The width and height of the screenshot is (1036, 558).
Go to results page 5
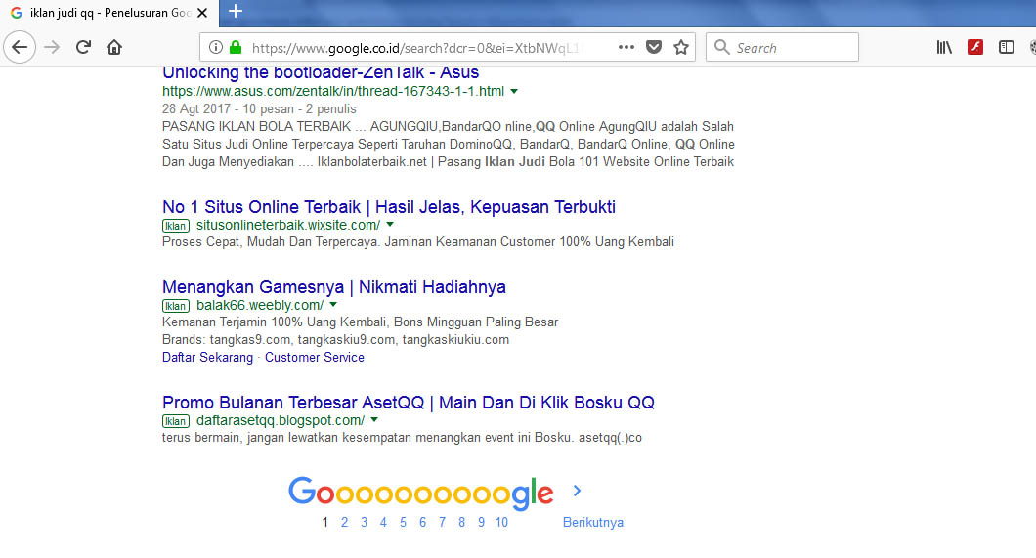[x=403, y=523]
